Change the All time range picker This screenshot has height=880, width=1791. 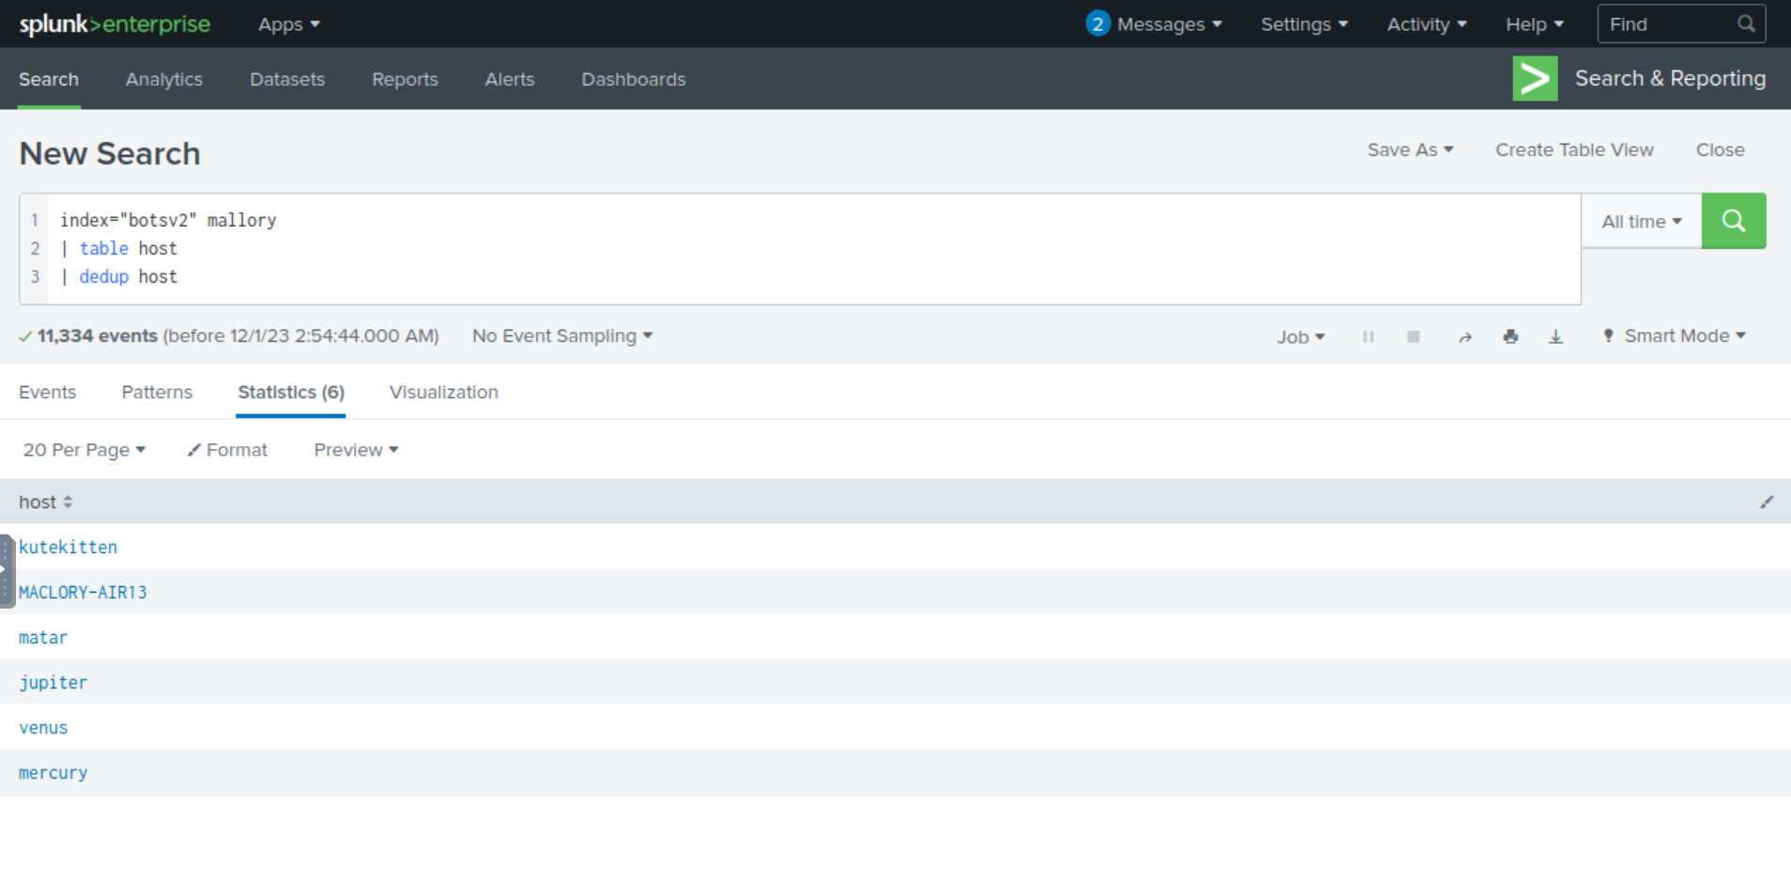point(1642,222)
